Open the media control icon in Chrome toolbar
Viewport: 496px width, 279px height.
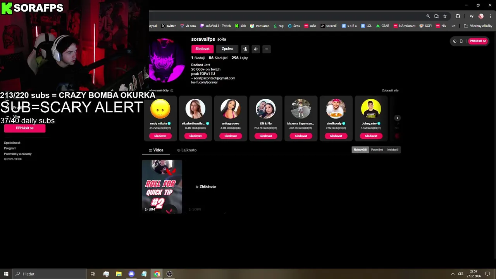(x=472, y=16)
